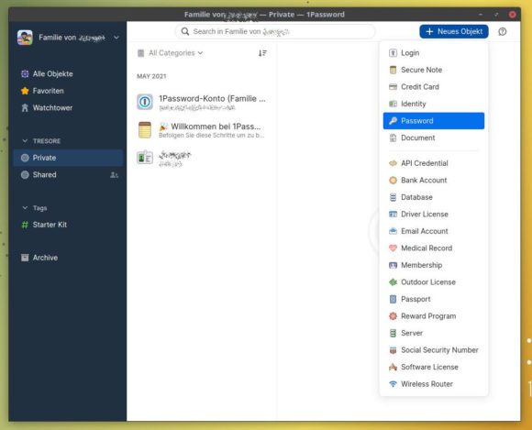This screenshot has height=430, width=532.
Task: Click the Password key icon
Action: point(393,121)
